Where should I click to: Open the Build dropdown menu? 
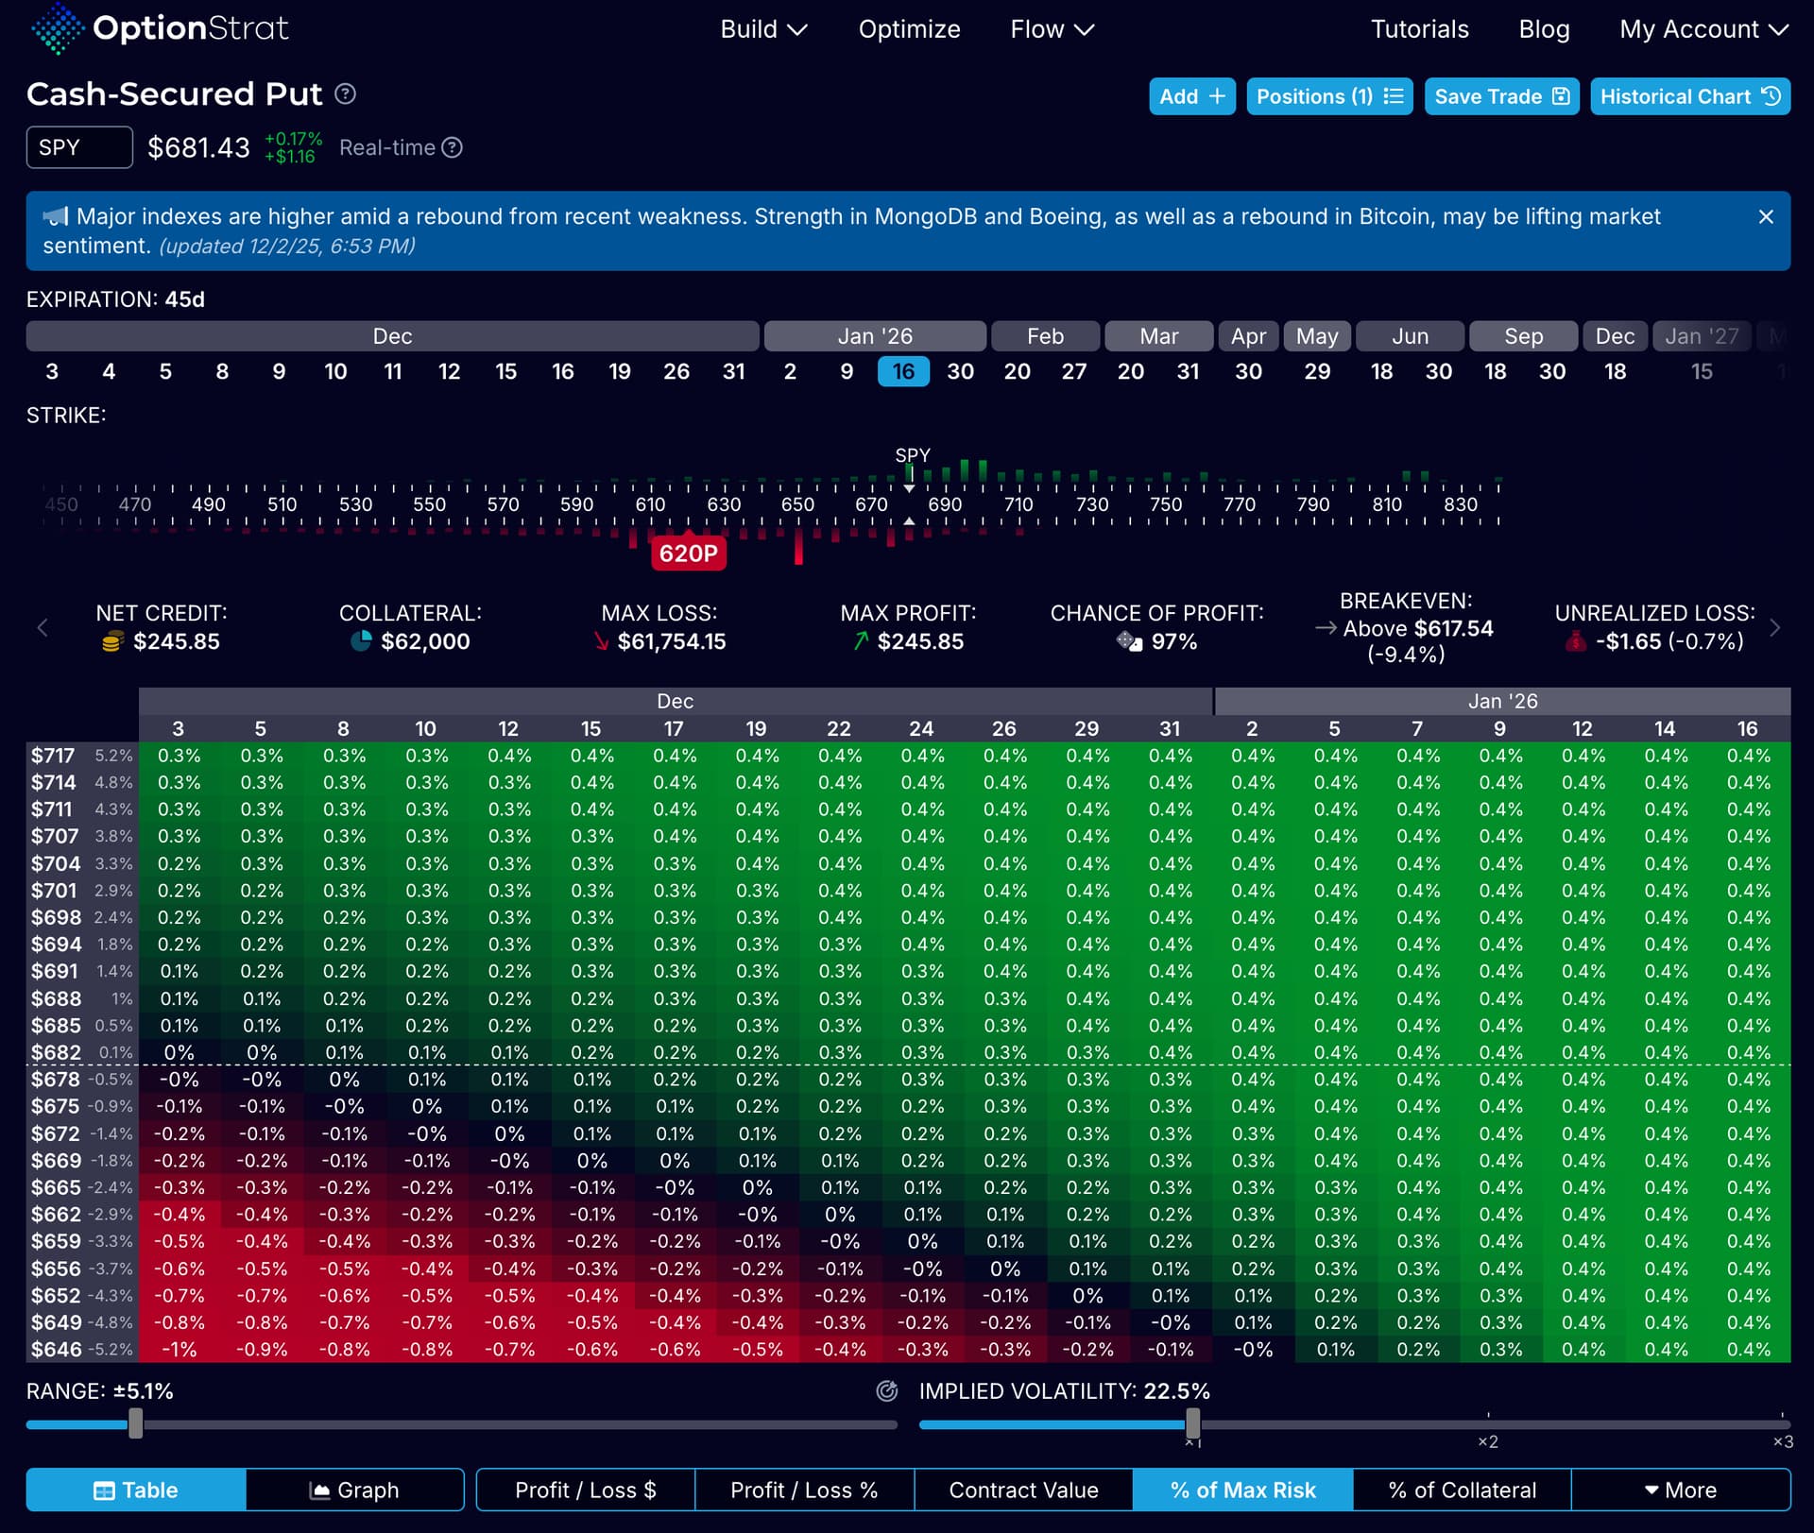pos(762,29)
